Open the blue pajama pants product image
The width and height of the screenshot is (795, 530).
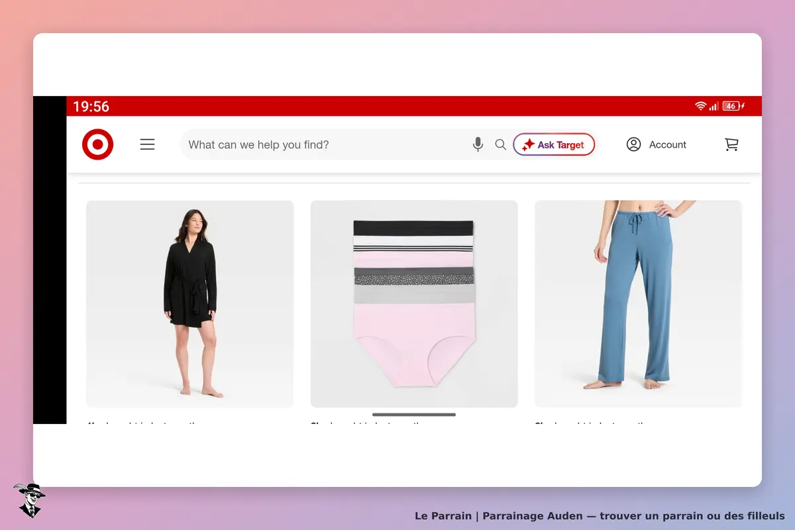tap(639, 304)
